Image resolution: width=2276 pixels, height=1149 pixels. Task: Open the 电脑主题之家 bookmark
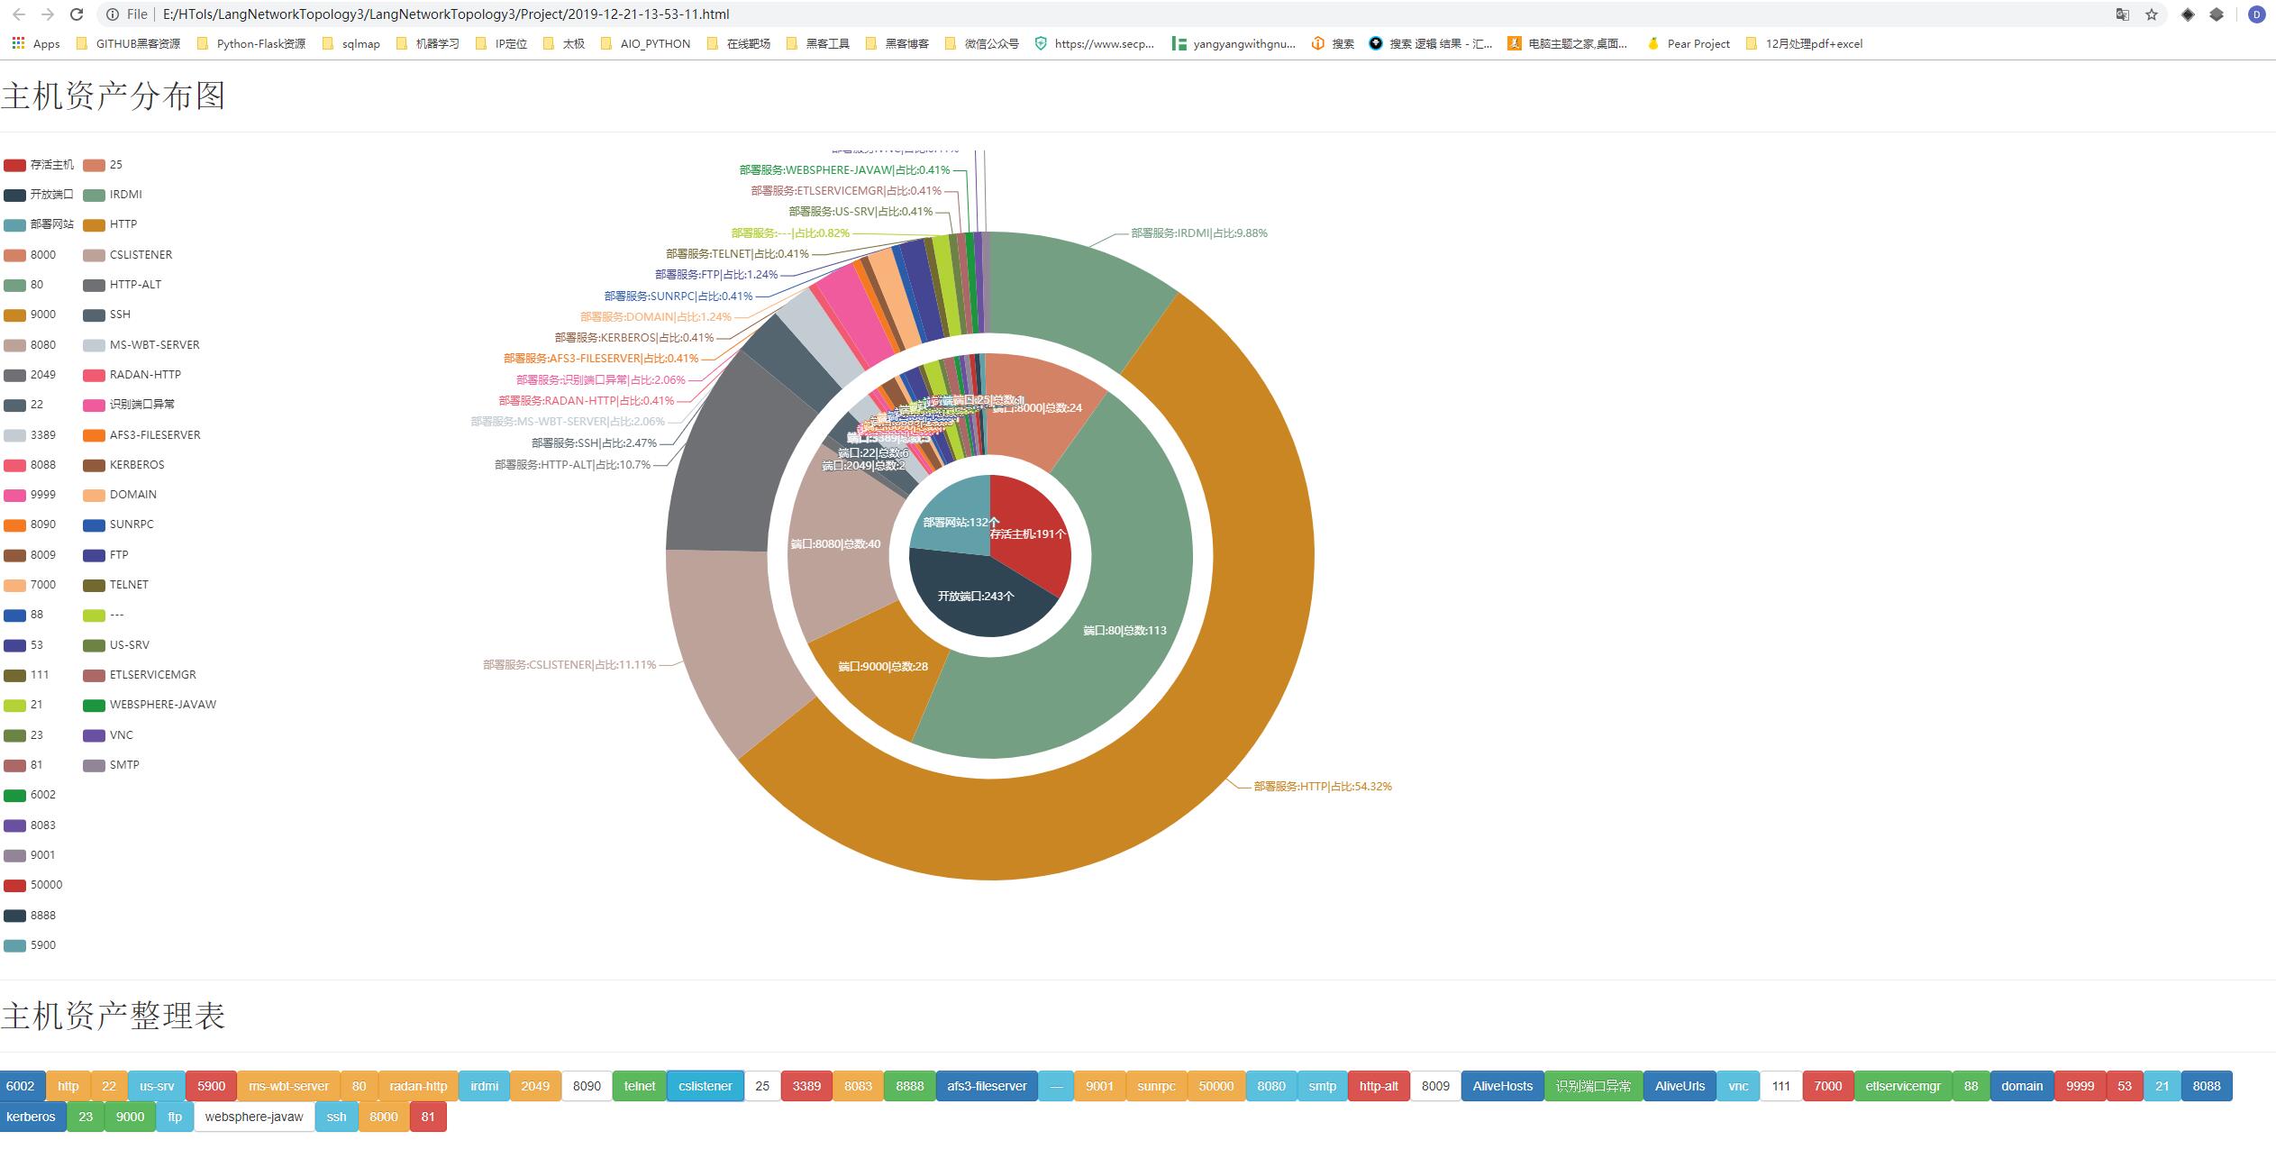1568,43
